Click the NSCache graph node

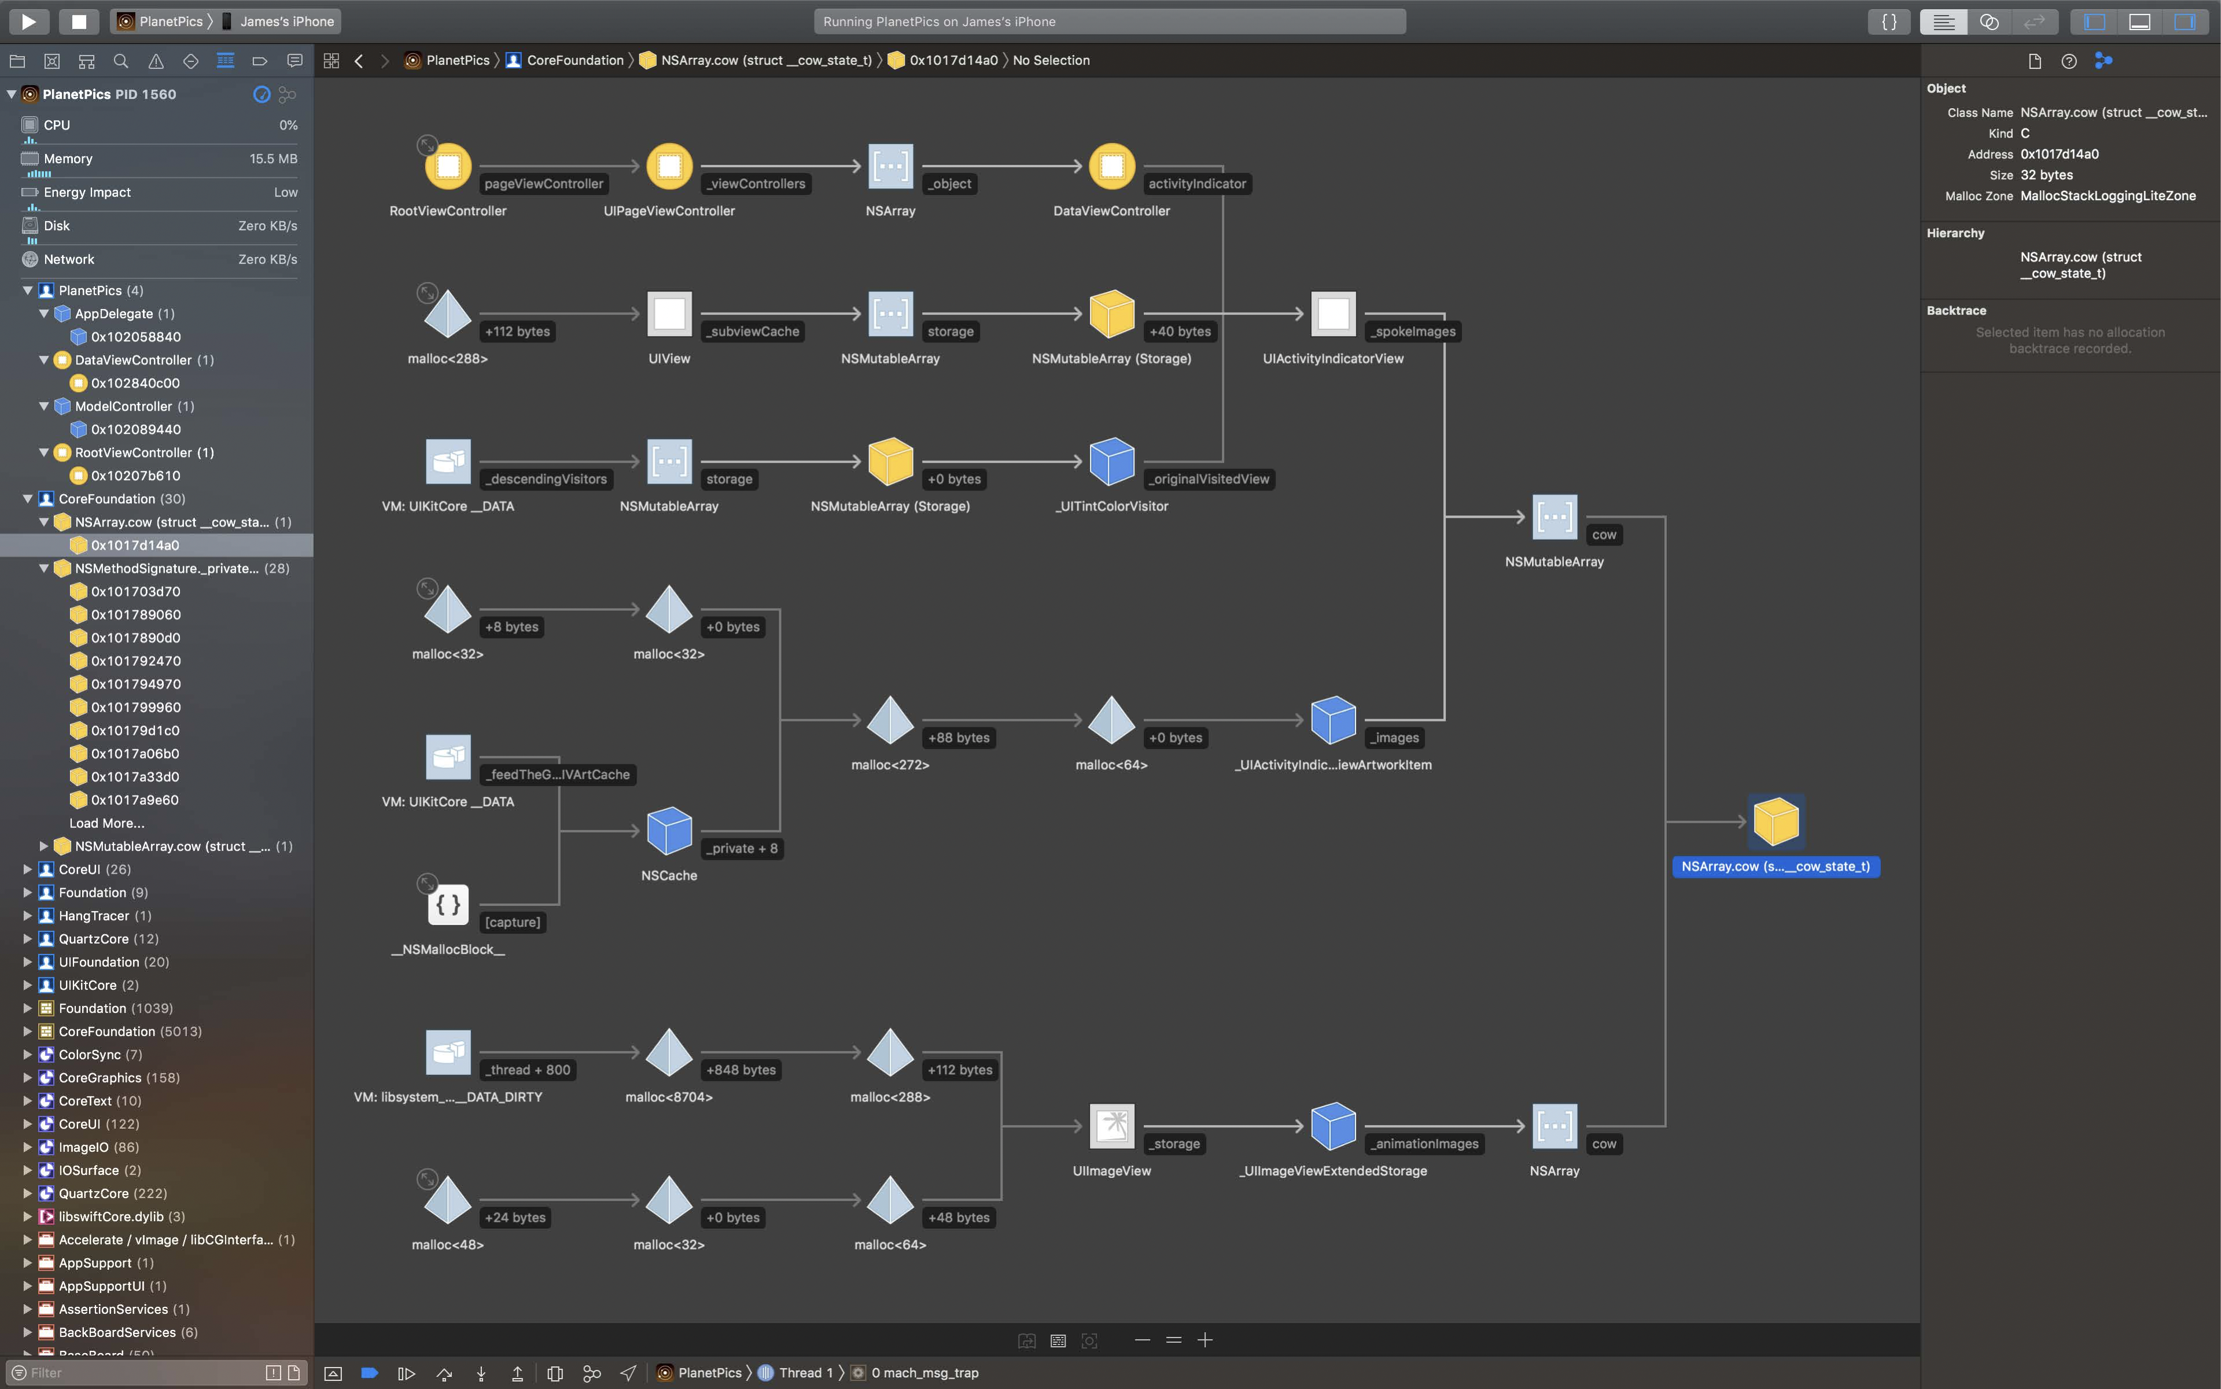(669, 831)
